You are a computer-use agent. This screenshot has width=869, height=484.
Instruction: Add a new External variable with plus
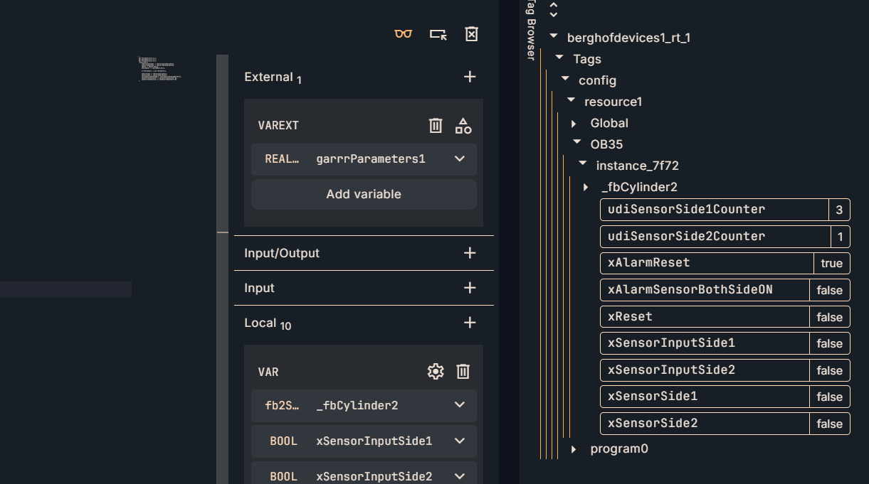(x=470, y=77)
